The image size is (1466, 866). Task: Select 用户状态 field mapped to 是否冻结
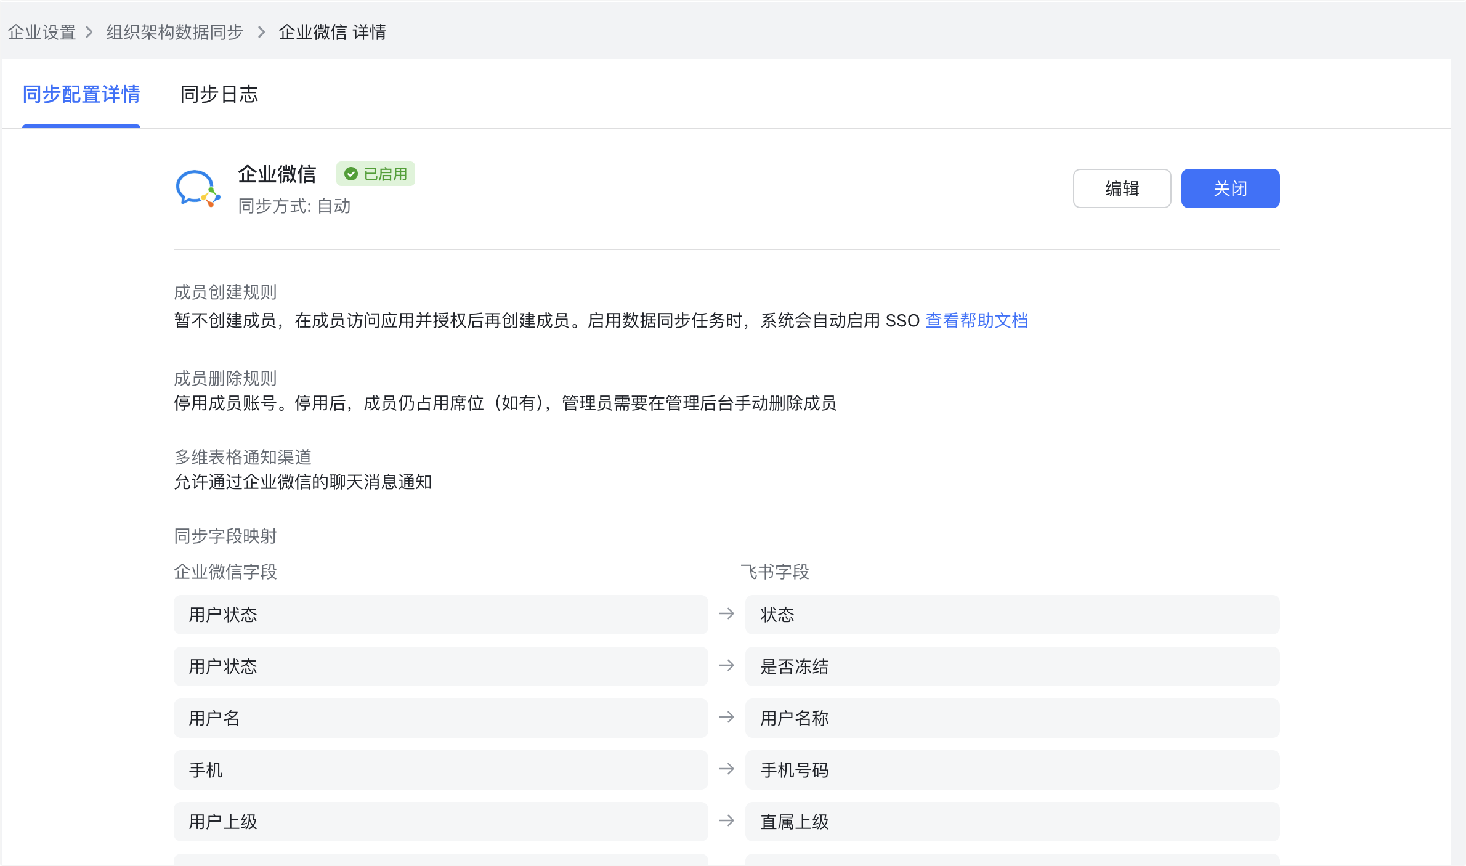click(x=441, y=666)
